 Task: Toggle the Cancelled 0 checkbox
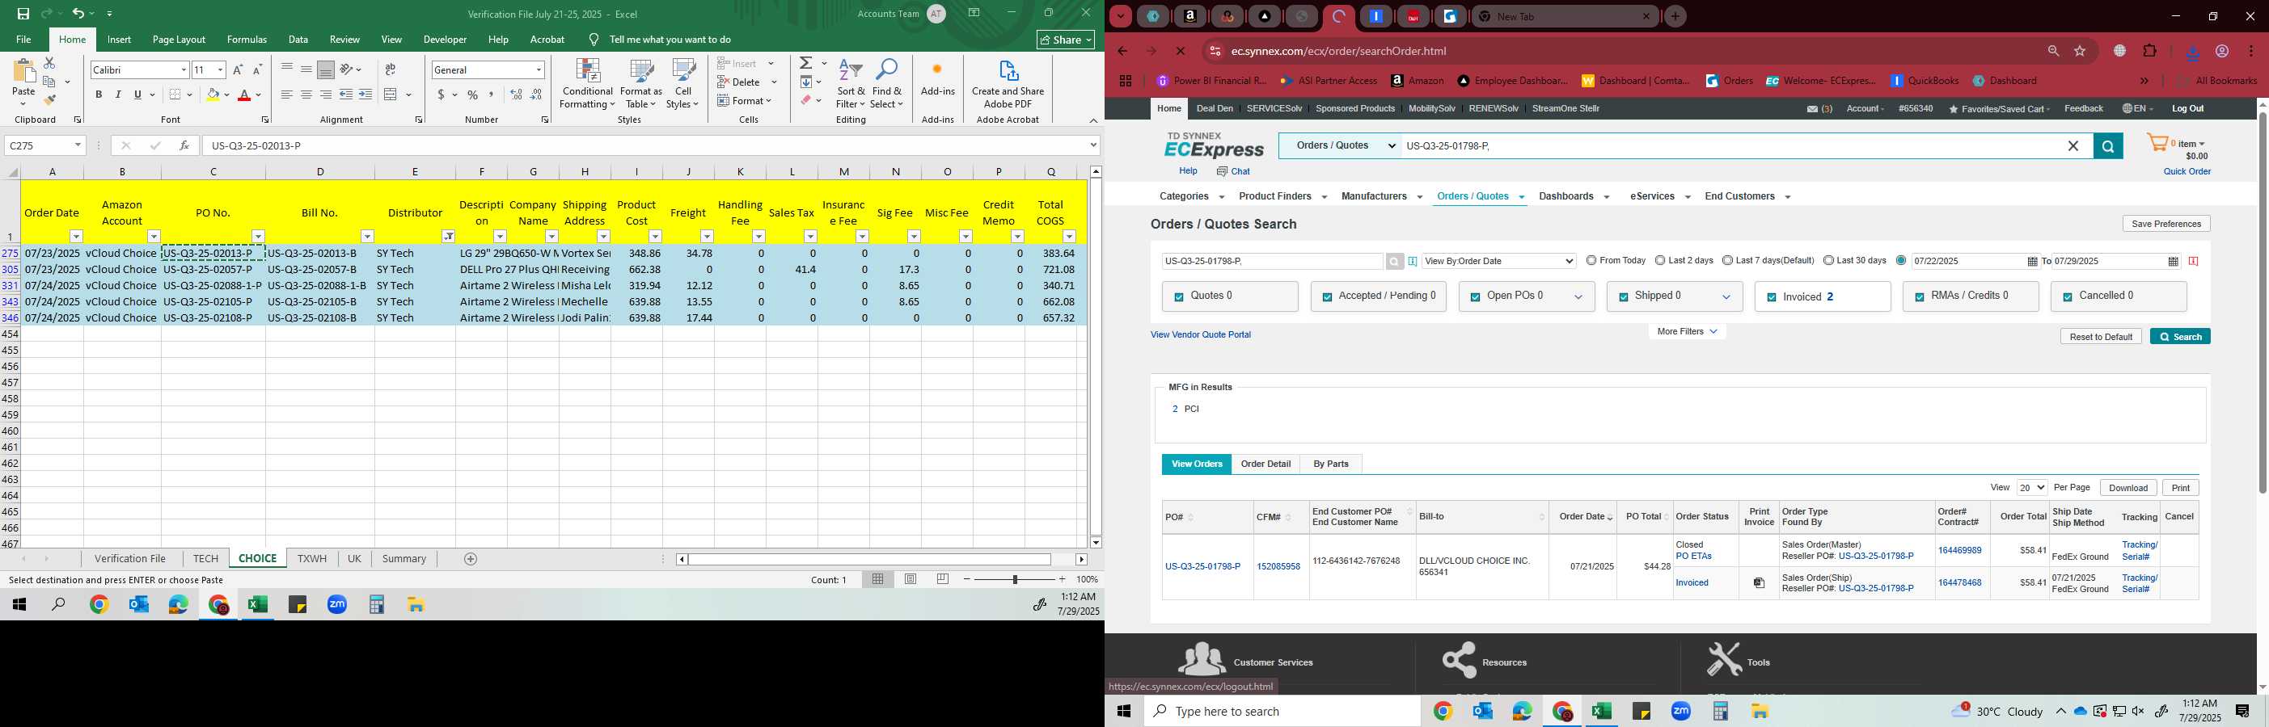(2066, 297)
